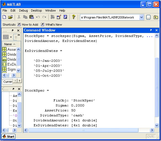Undock the Workspace panel
The height and width of the screenshot is (141, 161).
[x=12, y=31]
